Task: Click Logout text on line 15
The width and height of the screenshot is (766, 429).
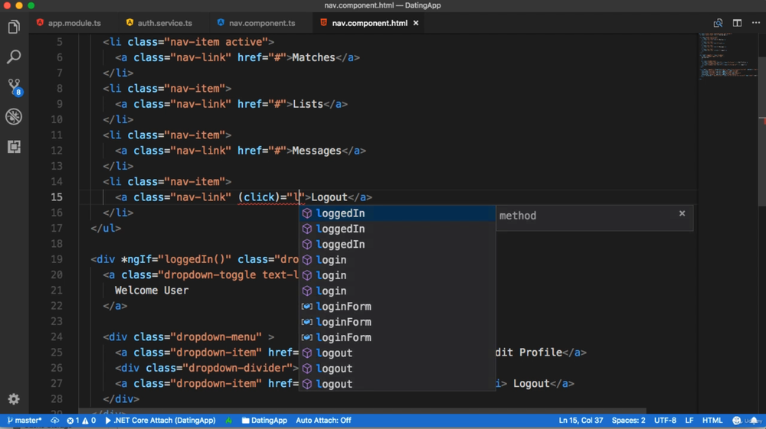Action: point(329,197)
